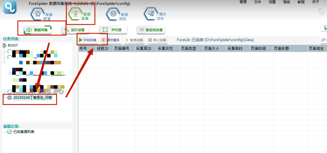Open the 运行设置 tab
327x153 pixels.
click(75, 30)
